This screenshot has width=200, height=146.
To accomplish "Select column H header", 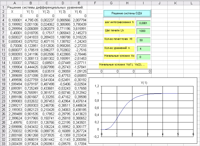I will point(127,3).
